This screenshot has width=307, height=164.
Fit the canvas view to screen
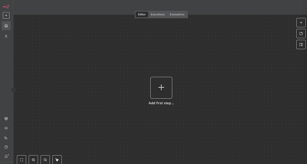click(21, 160)
